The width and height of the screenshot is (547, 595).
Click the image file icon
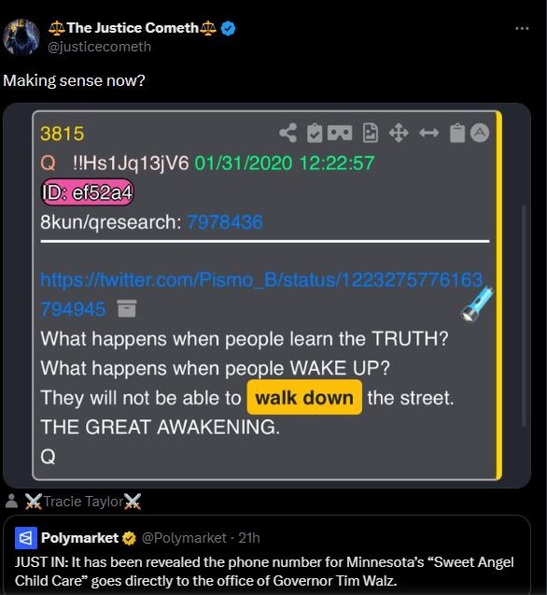click(371, 133)
